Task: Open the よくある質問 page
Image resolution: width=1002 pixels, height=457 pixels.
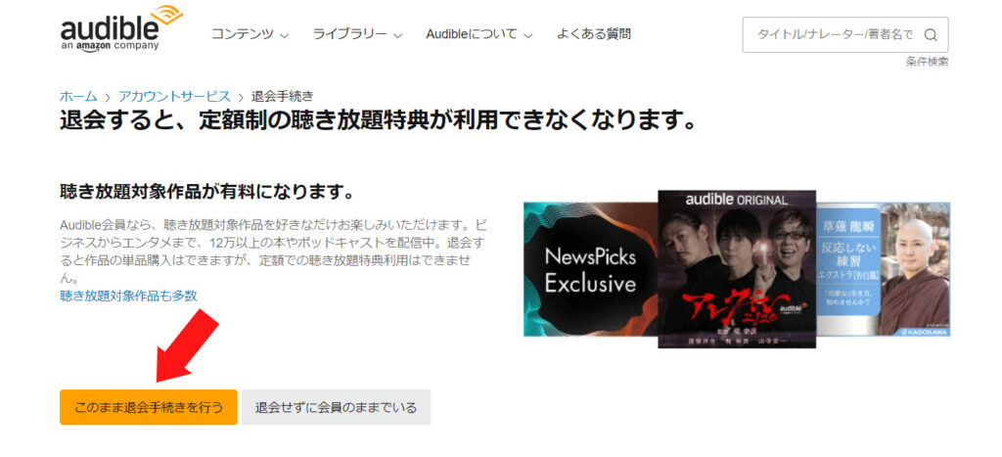Action: (594, 34)
